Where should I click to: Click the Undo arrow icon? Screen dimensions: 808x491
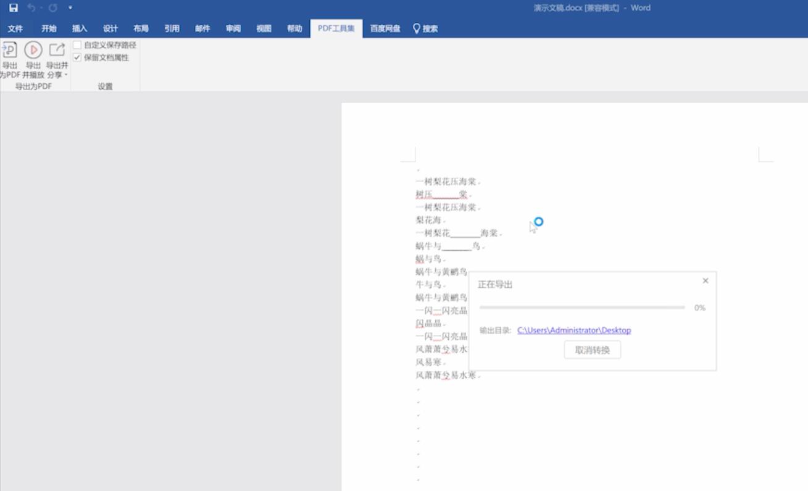coord(31,8)
